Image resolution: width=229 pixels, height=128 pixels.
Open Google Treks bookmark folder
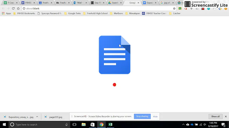point(73,13)
